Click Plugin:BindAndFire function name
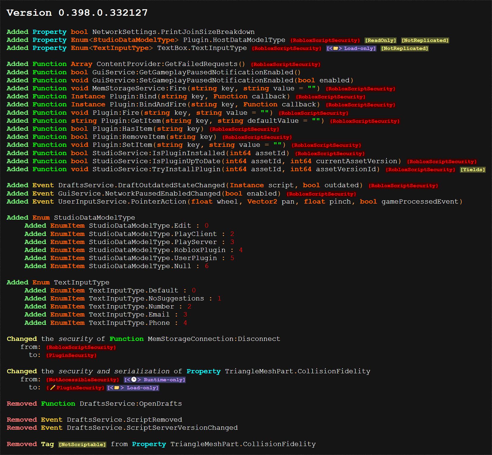This screenshot has height=455, width=492. (148, 104)
